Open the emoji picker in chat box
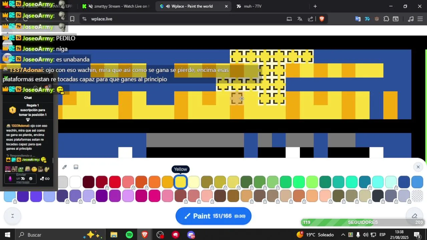Image resolution: width=427 pixels, height=240 pixels. pos(31,179)
